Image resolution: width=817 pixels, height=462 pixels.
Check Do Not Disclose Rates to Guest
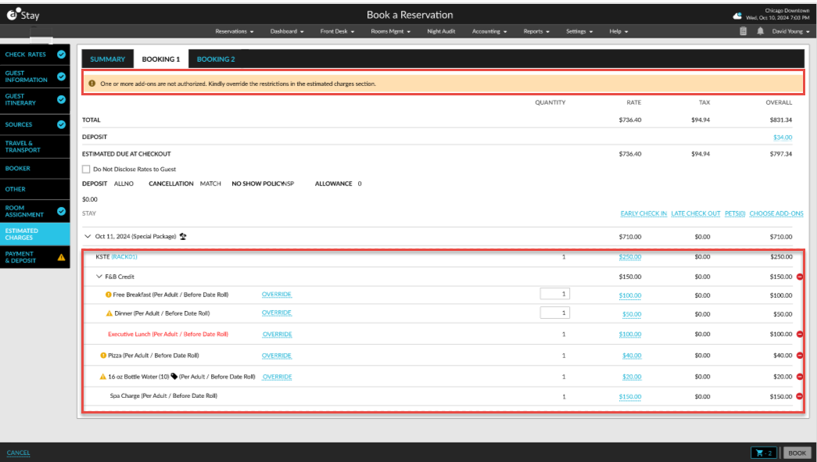86,169
